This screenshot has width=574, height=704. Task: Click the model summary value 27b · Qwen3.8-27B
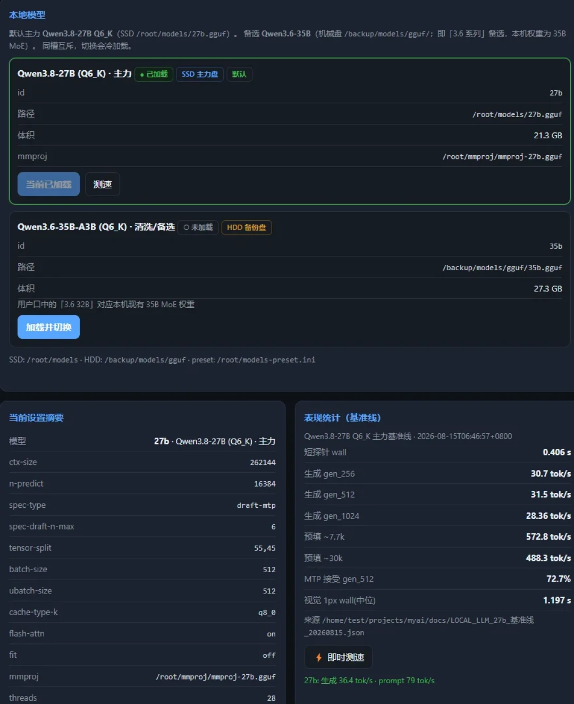tap(215, 441)
